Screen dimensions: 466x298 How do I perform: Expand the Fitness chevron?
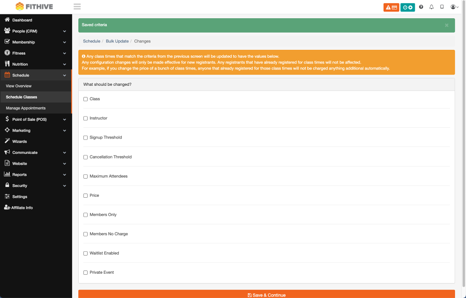[x=64, y=53]
